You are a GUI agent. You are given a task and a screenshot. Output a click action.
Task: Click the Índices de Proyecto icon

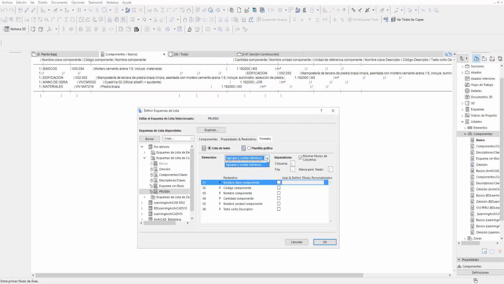click(x=467, y=116)
